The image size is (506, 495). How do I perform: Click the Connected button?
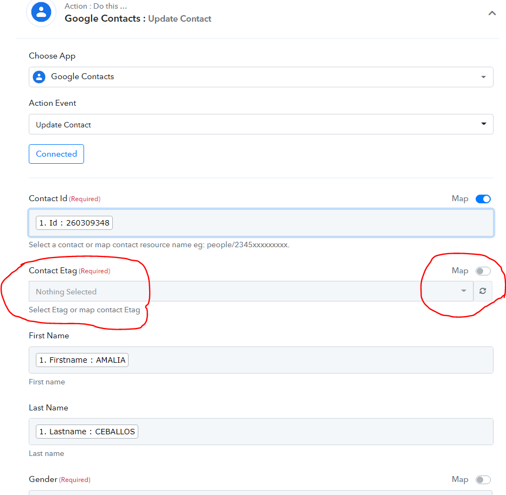(x=56, y=154)
